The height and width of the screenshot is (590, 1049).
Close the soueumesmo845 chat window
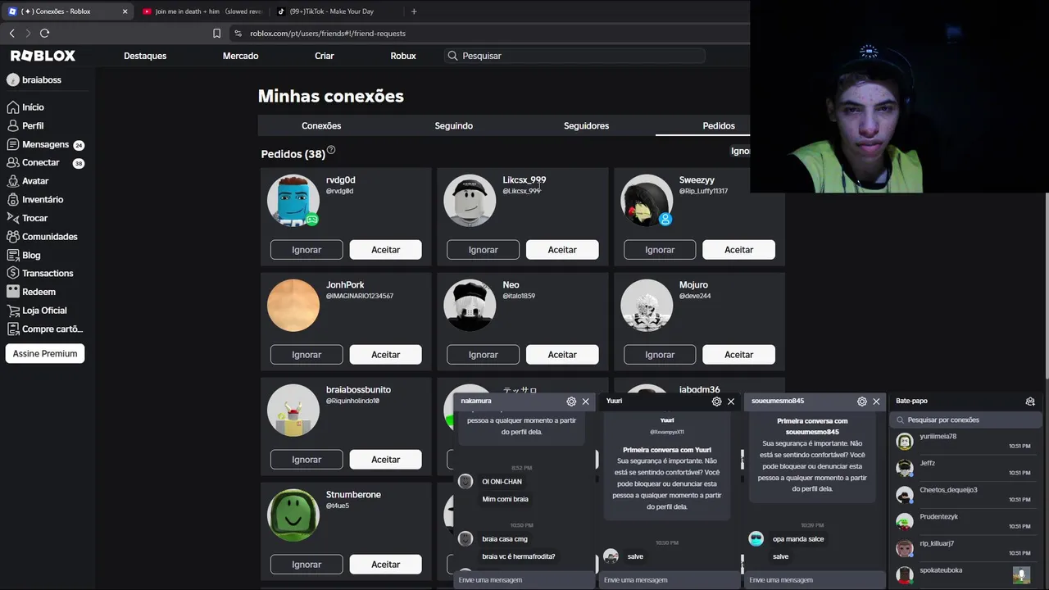coord(876,402)
